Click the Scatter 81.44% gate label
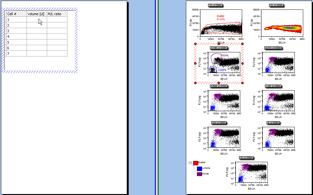The height and width of the screenshot is (195, 313). [221, 18]
